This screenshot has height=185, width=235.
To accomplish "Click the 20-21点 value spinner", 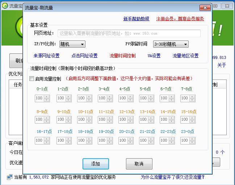I will 126,141.
